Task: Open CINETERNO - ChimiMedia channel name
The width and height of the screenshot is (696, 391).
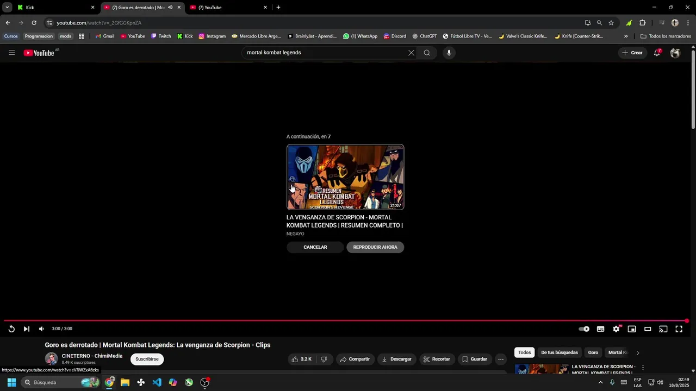Action: point(92,356)
